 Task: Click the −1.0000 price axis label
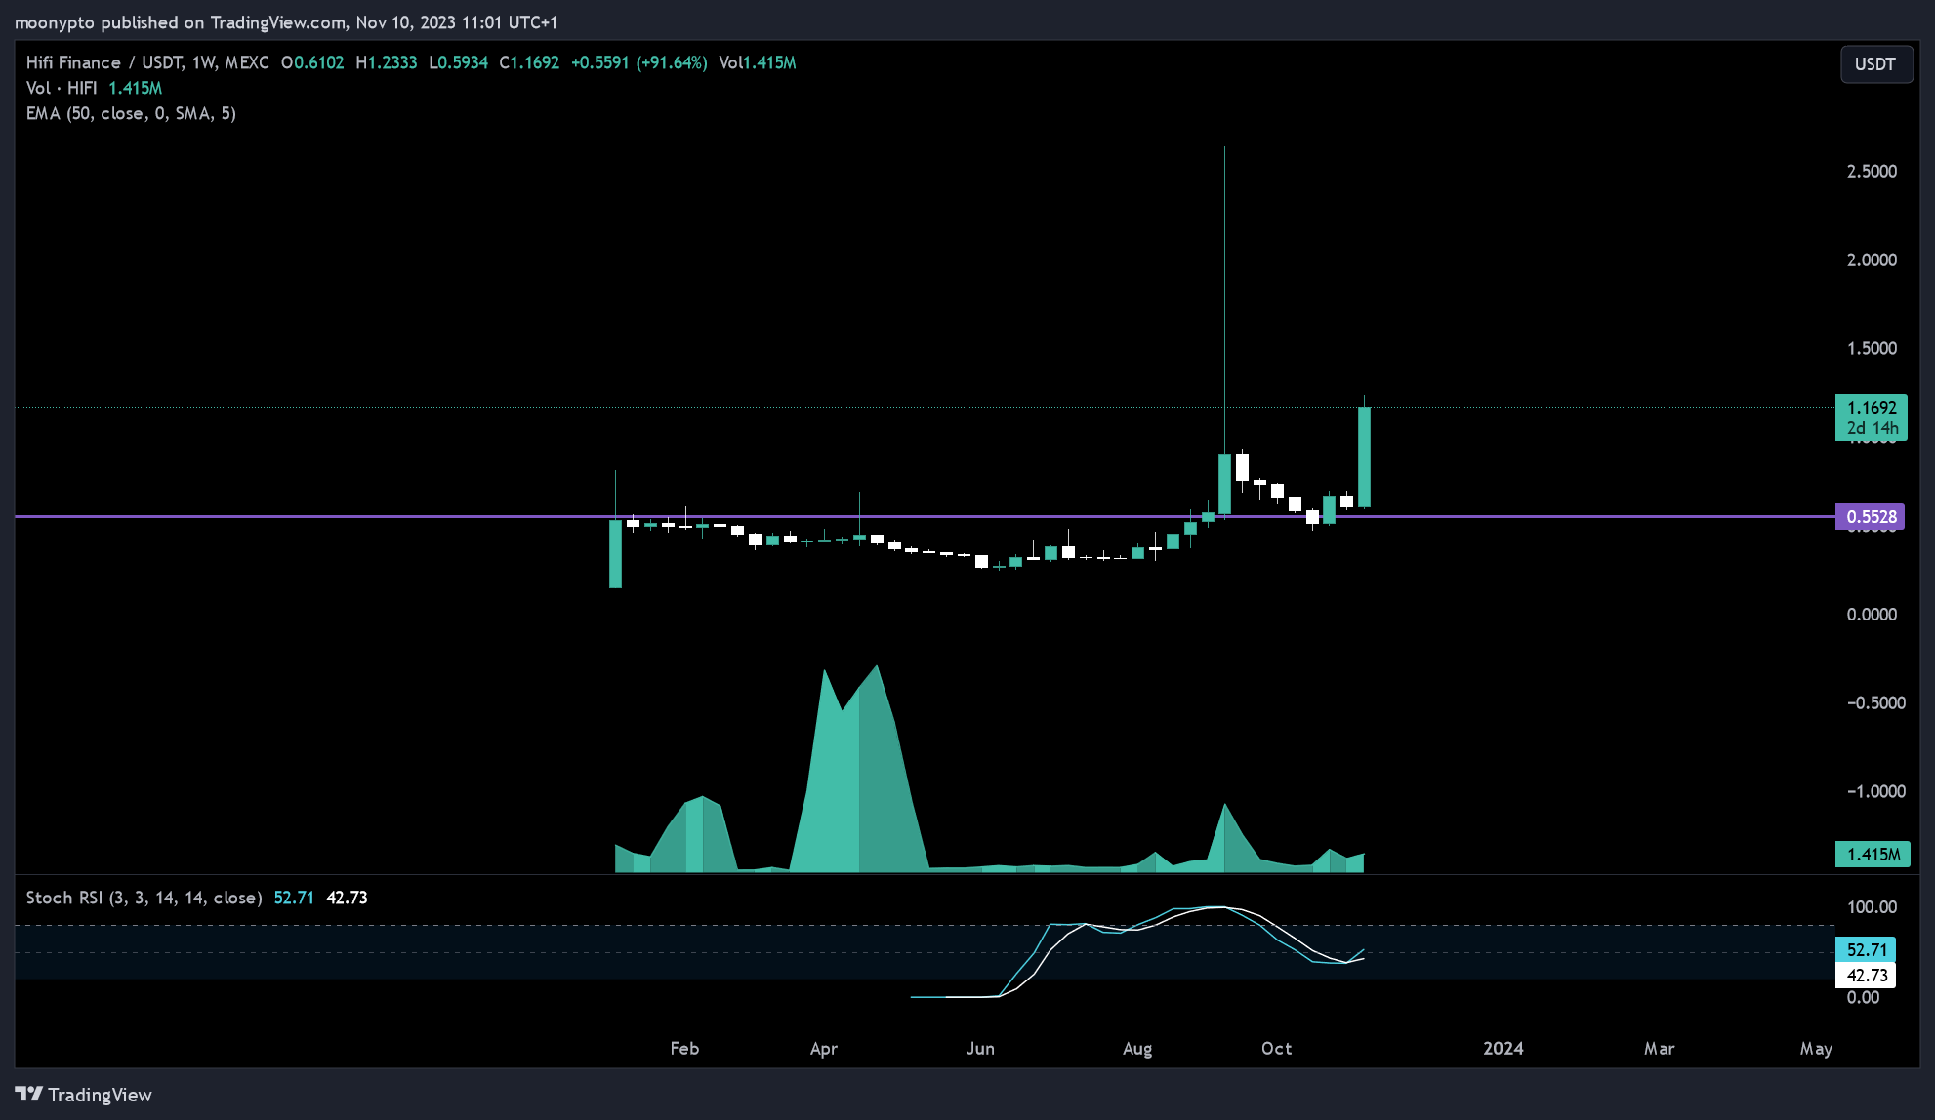1875,791
